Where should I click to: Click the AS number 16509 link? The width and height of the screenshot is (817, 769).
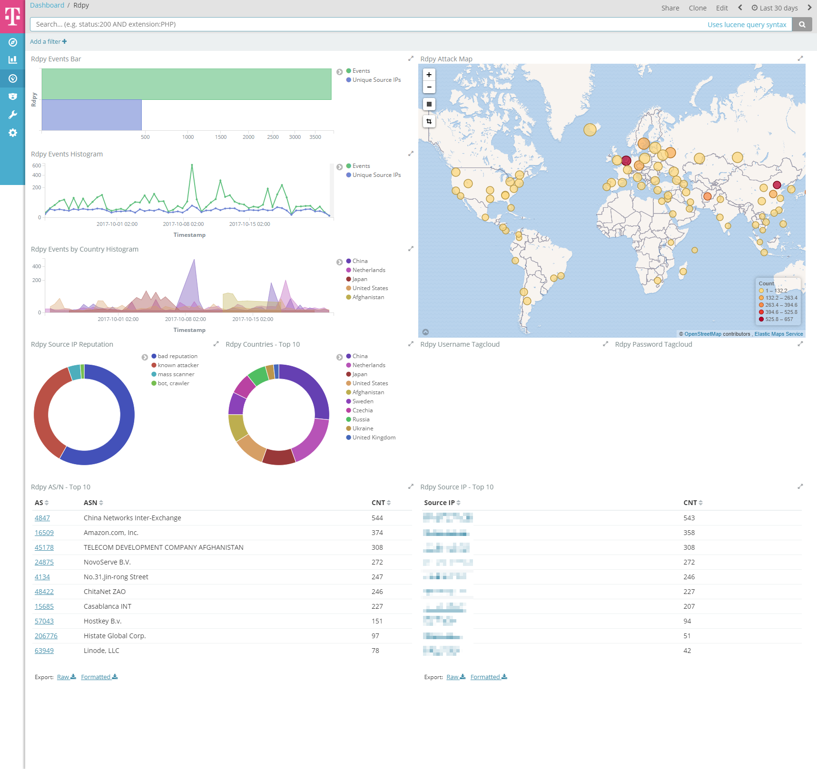[x=44, y=533]
